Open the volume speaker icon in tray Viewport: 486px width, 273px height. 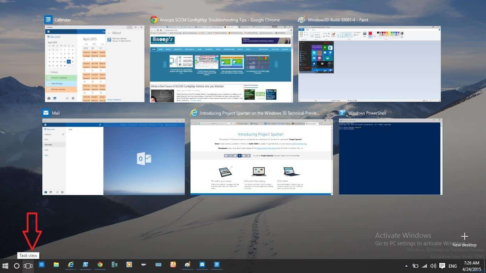(x=433, y=266)
